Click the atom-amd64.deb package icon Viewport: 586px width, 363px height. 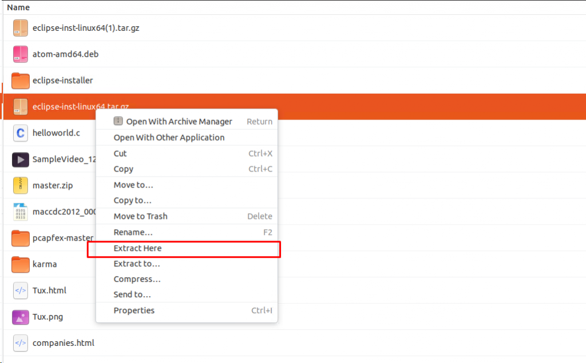click(20, 54)
